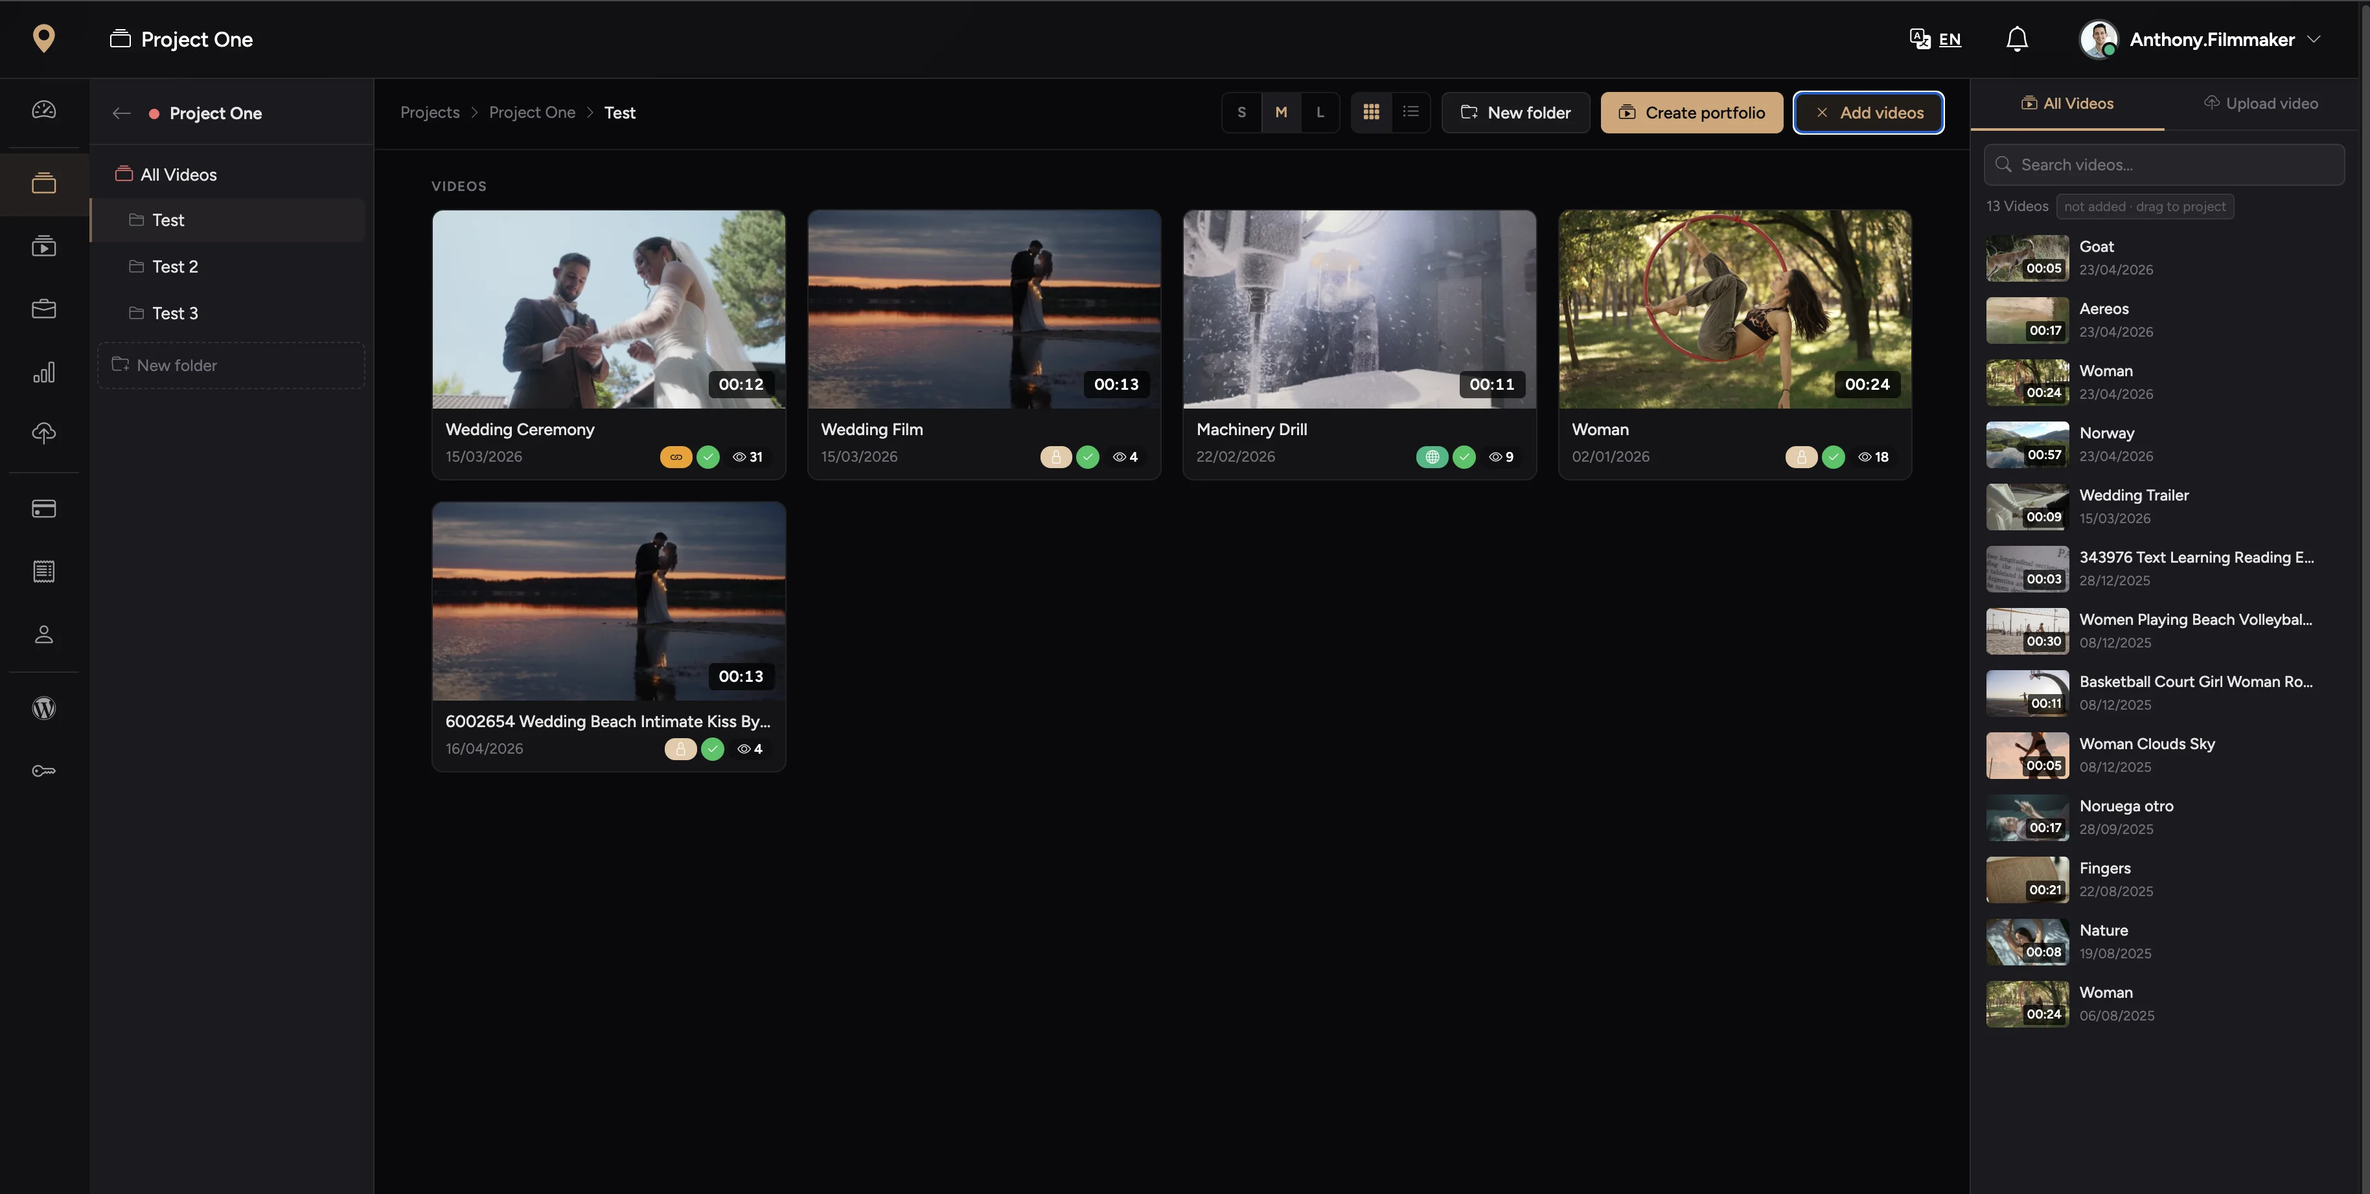Open the invoices list icon in sidebar
This screenshot has height=1194, width=2370.
(x=43, y=571)
